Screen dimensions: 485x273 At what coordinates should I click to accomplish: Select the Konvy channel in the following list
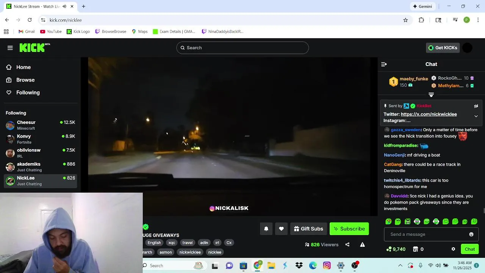[40, 139]
